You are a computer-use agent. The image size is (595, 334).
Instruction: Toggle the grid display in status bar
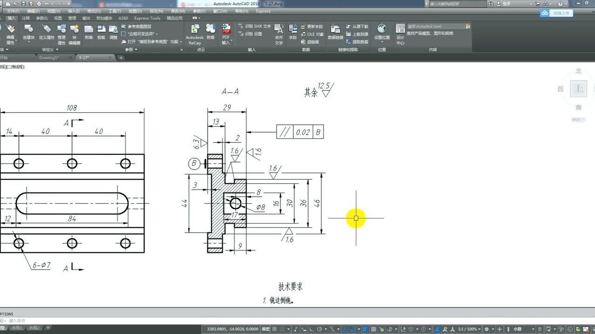point(275,329)
